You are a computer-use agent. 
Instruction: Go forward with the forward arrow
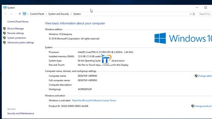click(11, 14)
